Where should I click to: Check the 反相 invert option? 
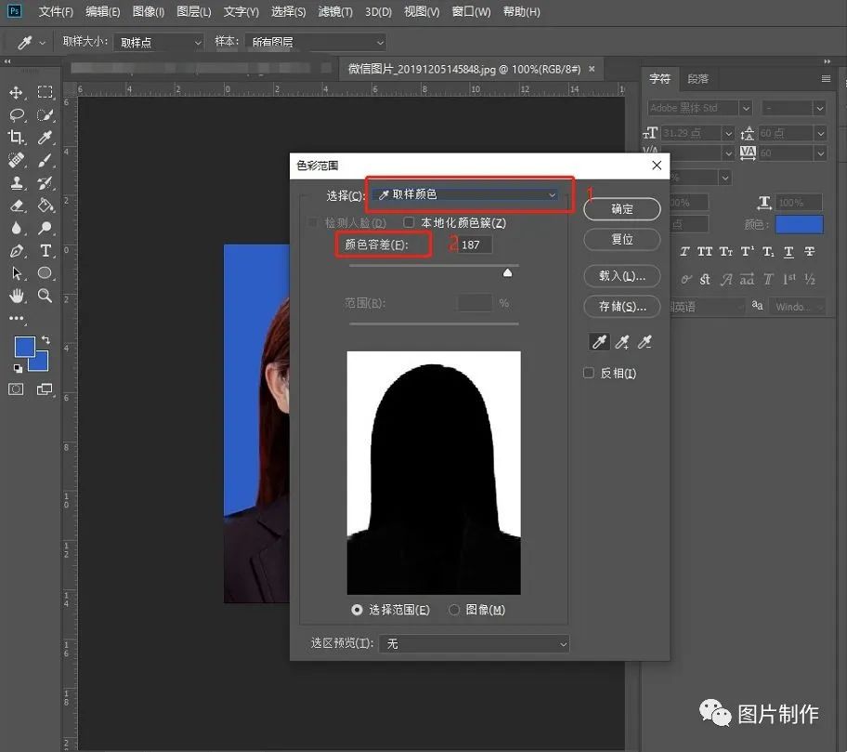pos(588,373)
